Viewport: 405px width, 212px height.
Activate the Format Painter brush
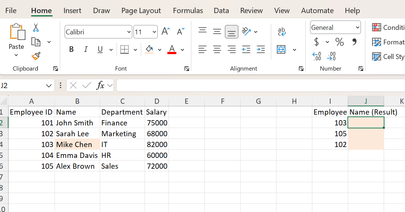36,56
